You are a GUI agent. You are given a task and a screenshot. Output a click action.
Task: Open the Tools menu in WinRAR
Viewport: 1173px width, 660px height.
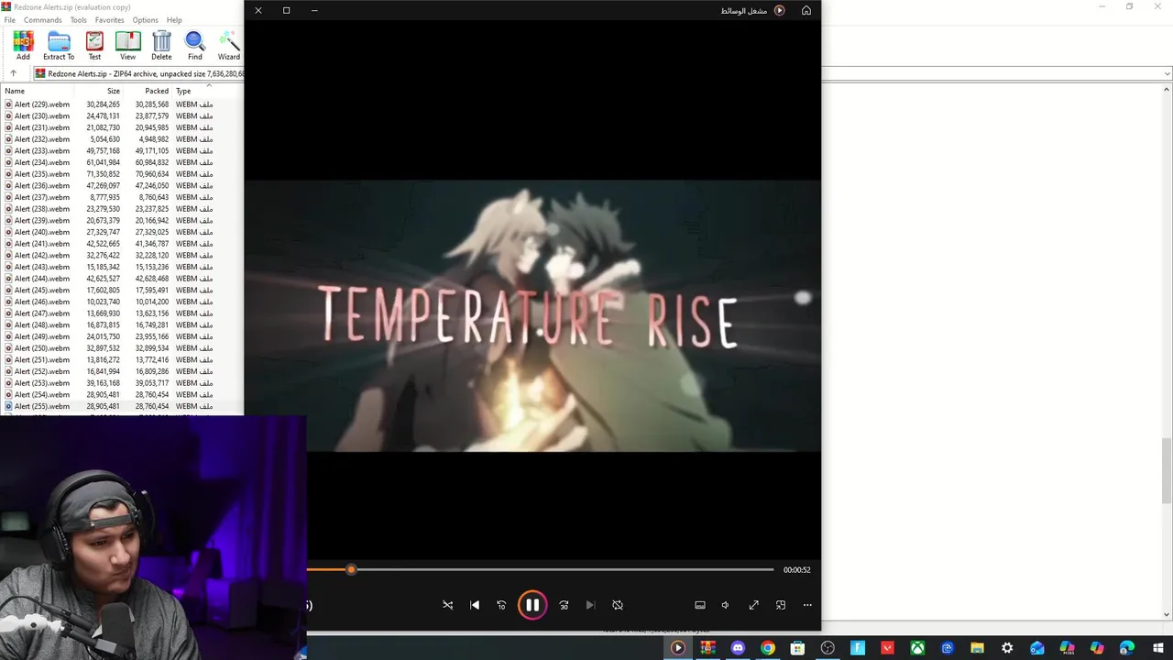[x=79, y=20]
